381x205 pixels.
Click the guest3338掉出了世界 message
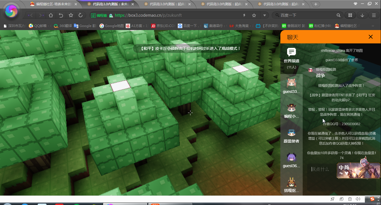tap(341, 60)
